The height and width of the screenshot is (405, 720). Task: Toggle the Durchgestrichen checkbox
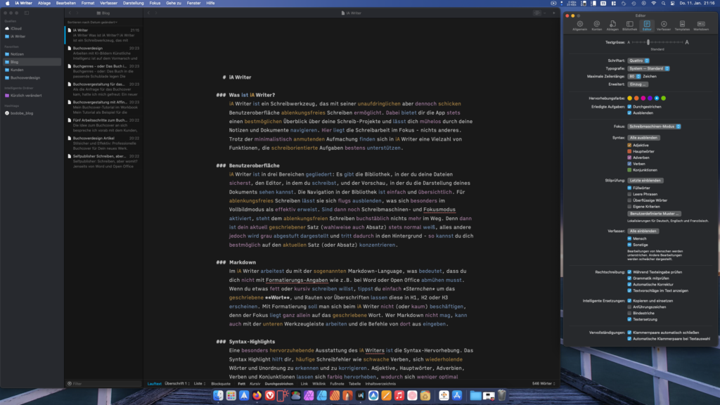tap(629, 107)
